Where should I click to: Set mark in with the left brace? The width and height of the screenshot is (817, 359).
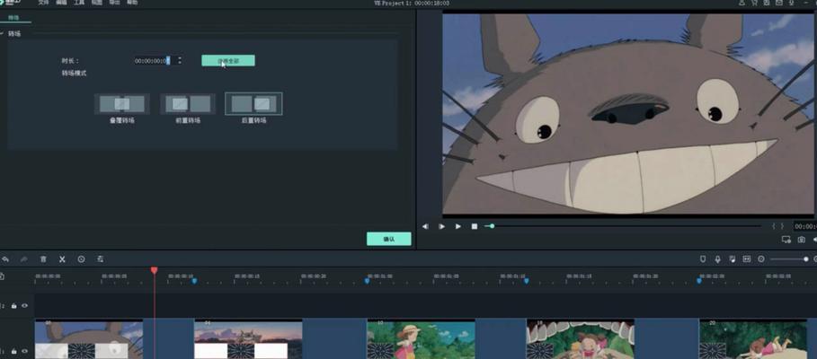pos(774,226)
